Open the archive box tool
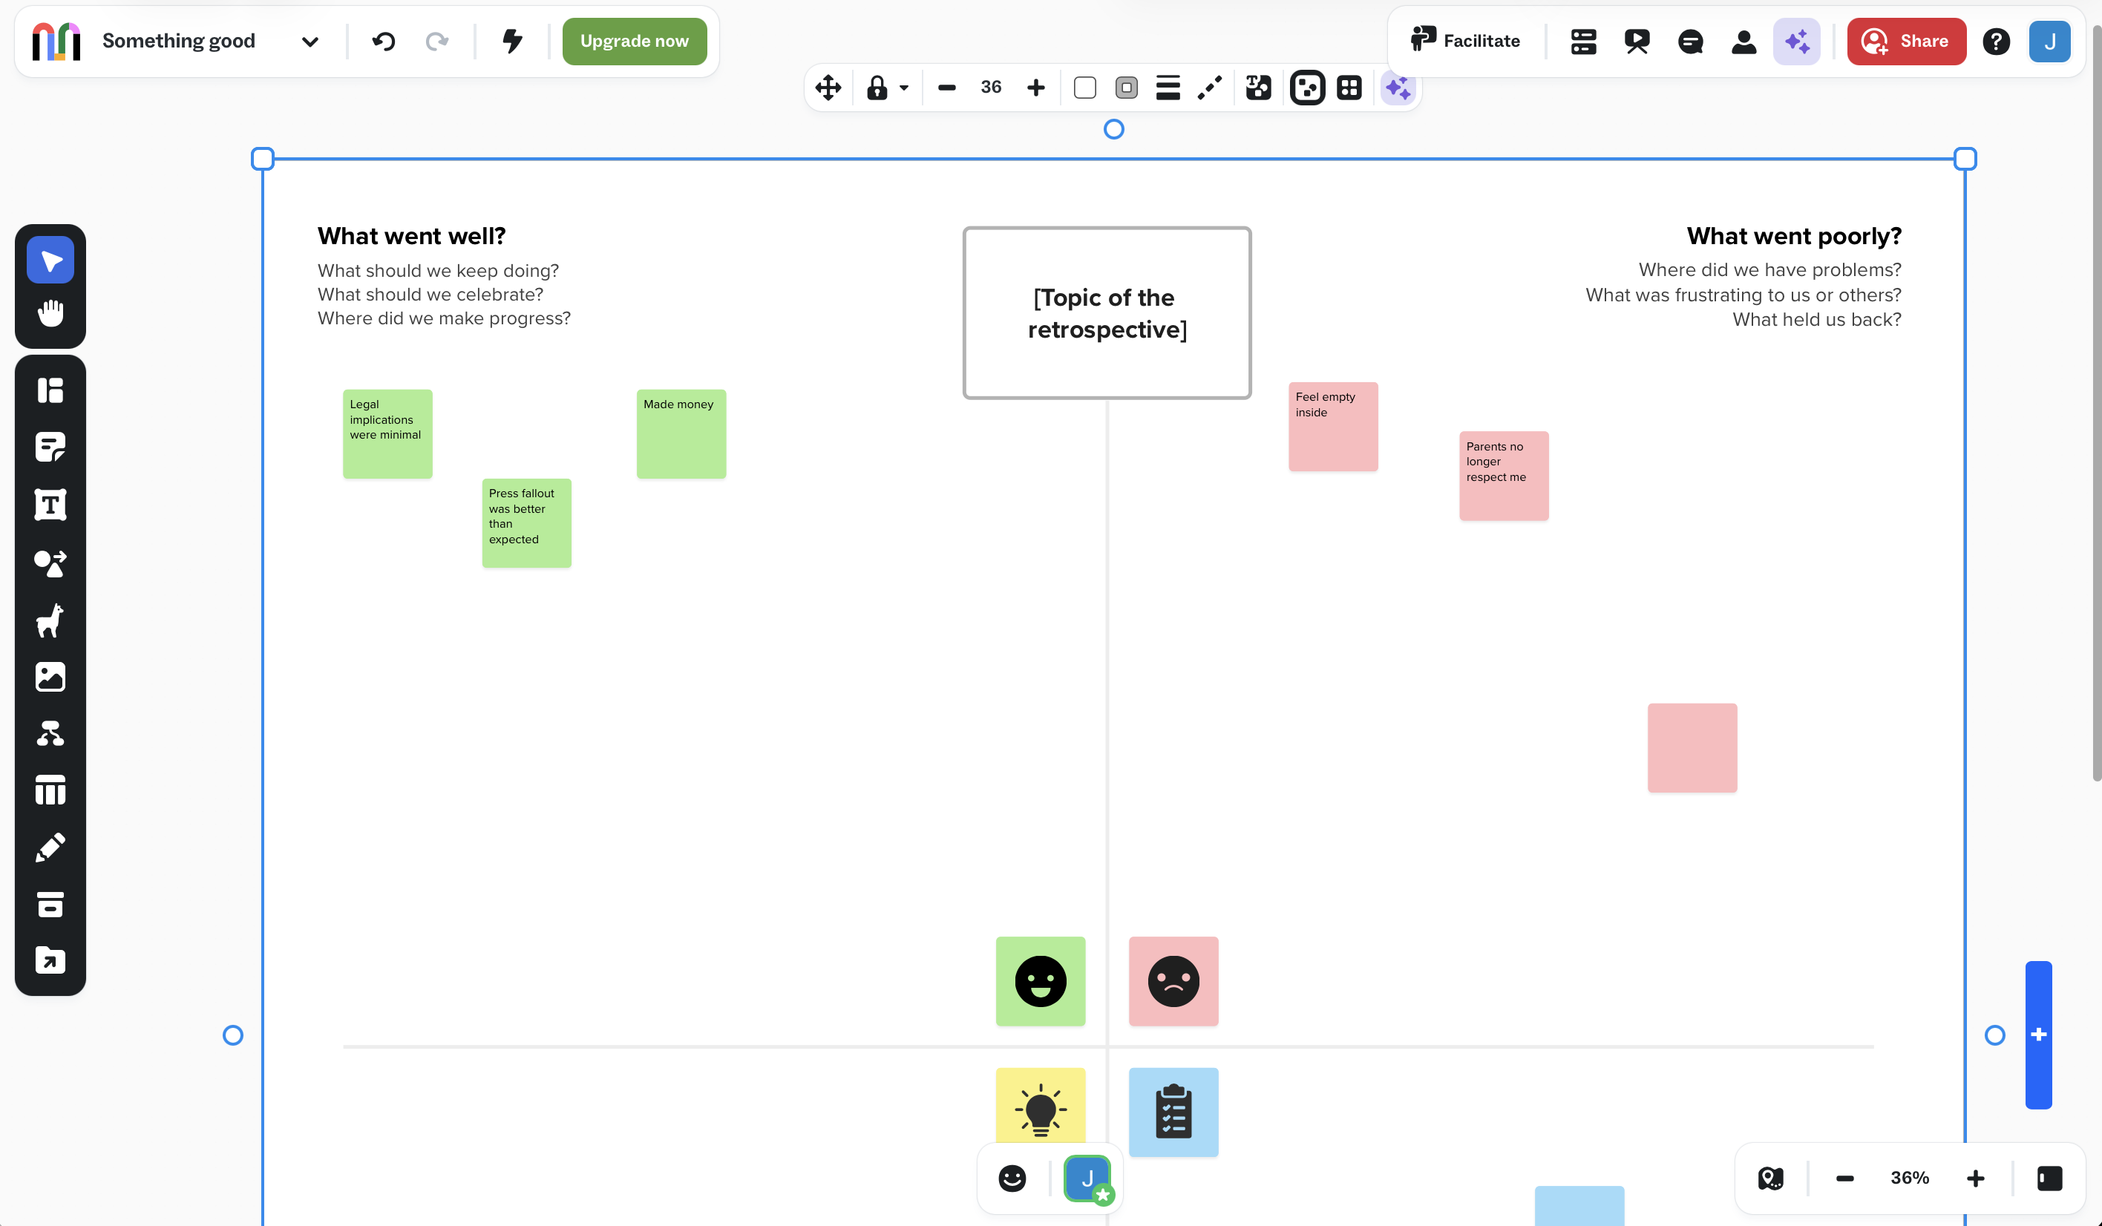This screenshot has width=2102, height=1226. [x=50, y=904]
